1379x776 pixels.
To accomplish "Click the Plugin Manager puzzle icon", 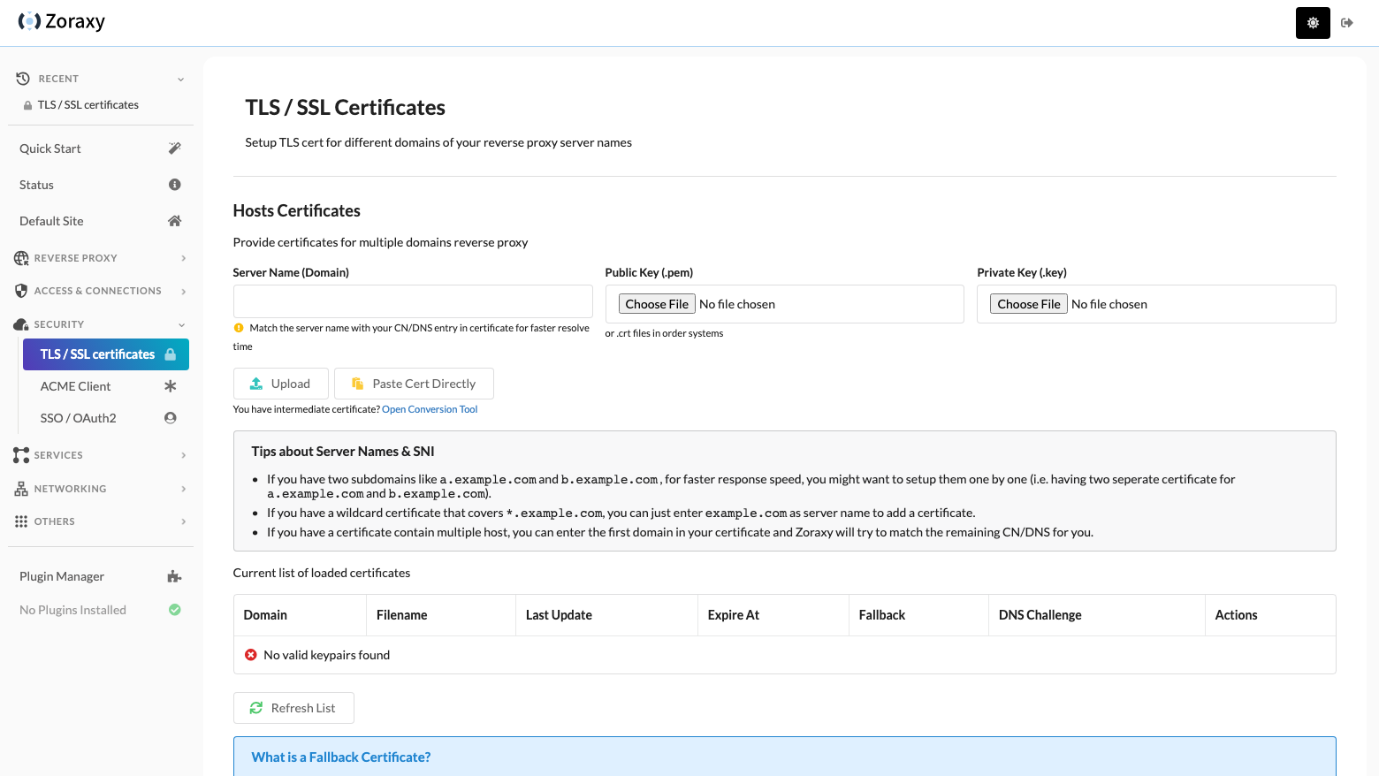I will (174, 576).
